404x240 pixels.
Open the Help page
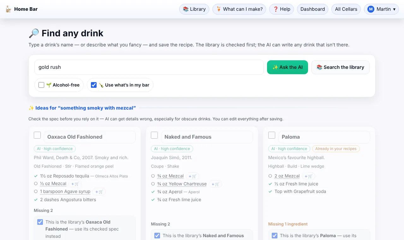tap(282, 9)
